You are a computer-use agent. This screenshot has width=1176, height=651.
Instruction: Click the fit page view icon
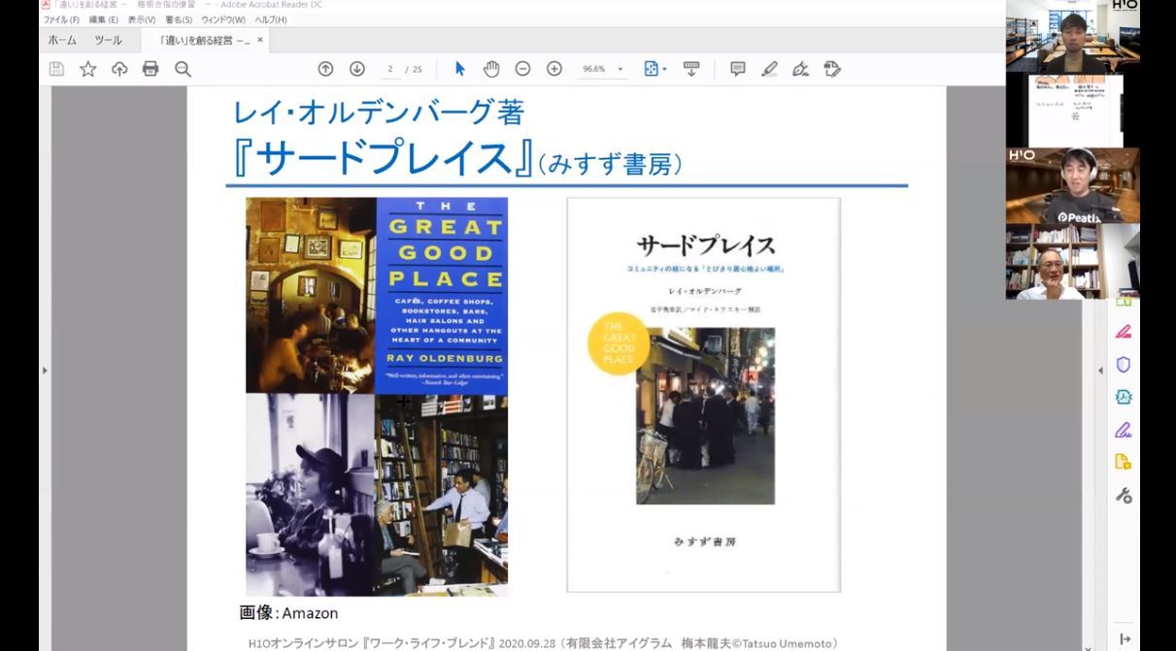[x=652, y=69]
